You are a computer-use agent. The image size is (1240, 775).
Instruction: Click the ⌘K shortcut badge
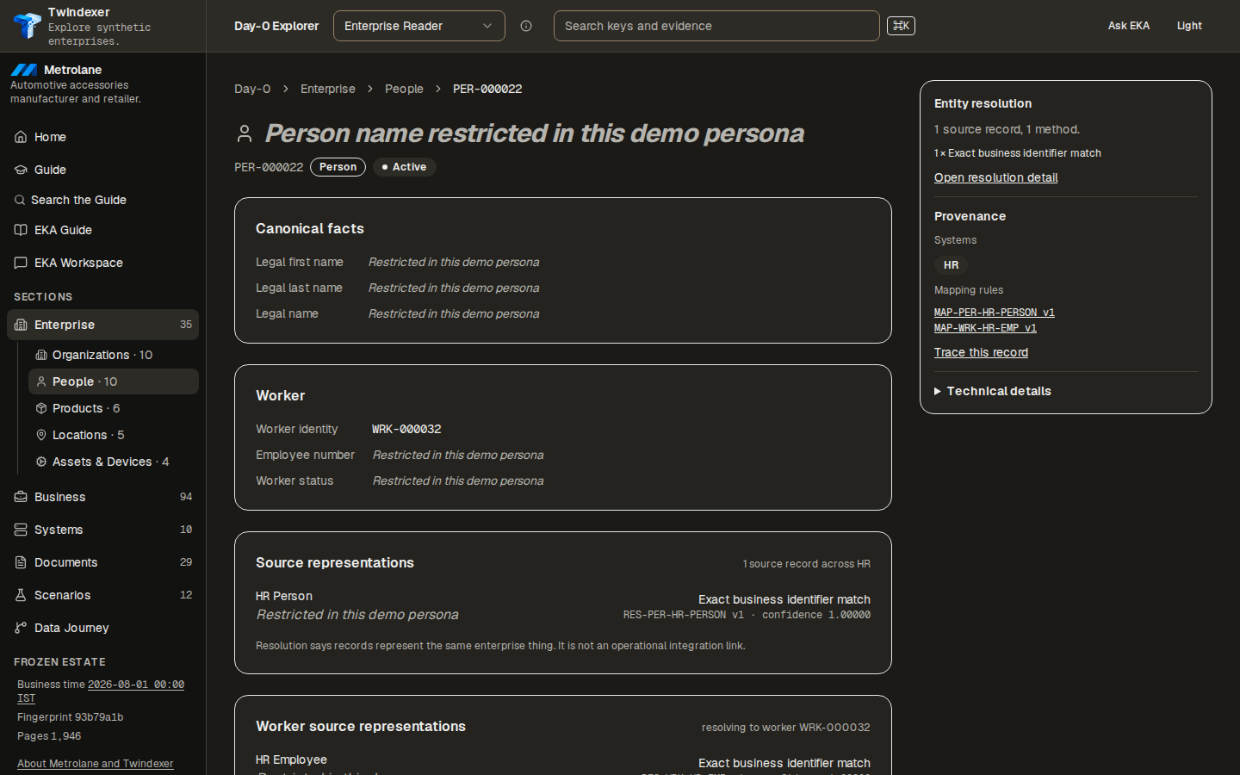(x=901, y=26)
